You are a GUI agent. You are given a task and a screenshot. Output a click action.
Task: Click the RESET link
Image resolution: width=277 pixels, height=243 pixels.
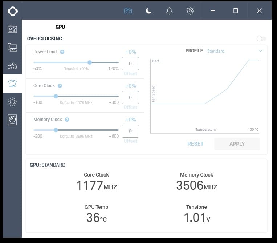point(195,144)
